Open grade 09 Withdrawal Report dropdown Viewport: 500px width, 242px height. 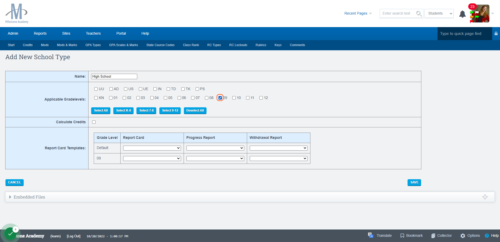279,158
